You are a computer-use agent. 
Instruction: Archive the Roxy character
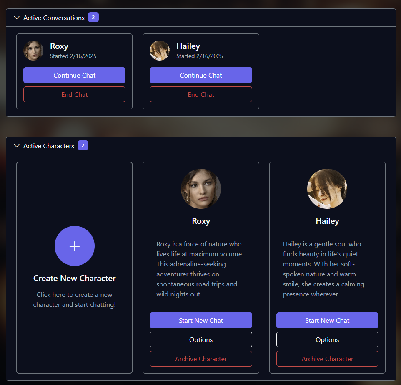[x=201, y=359]
